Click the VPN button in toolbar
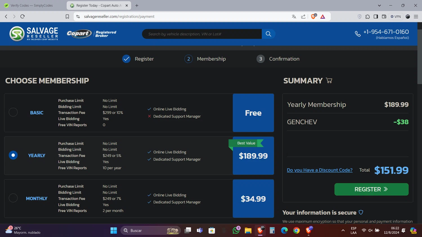The image size is (422, 237). coord(396,17)
